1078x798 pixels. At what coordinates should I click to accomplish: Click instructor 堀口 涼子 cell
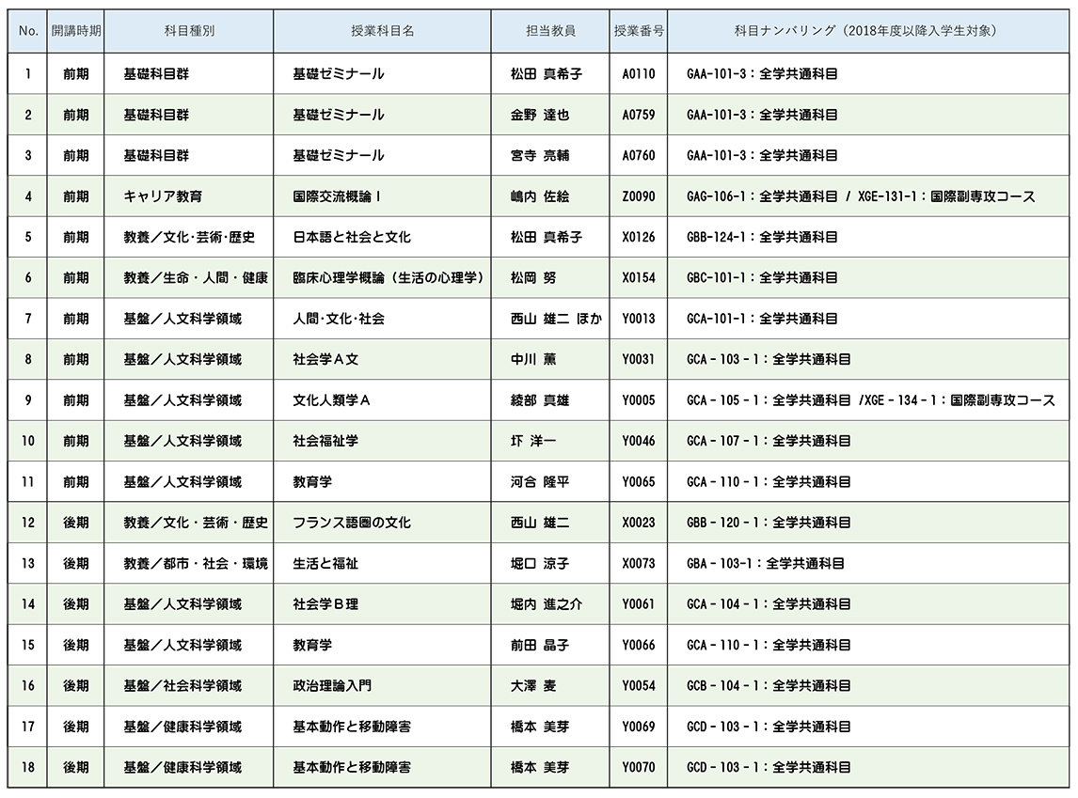[x=540, y=564]
